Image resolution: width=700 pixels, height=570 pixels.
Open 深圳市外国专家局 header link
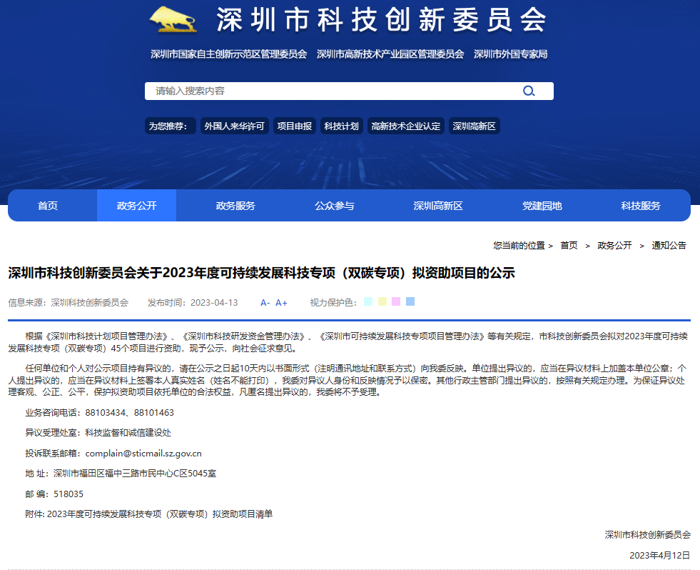pyautogui.click(x=510, y=54)
